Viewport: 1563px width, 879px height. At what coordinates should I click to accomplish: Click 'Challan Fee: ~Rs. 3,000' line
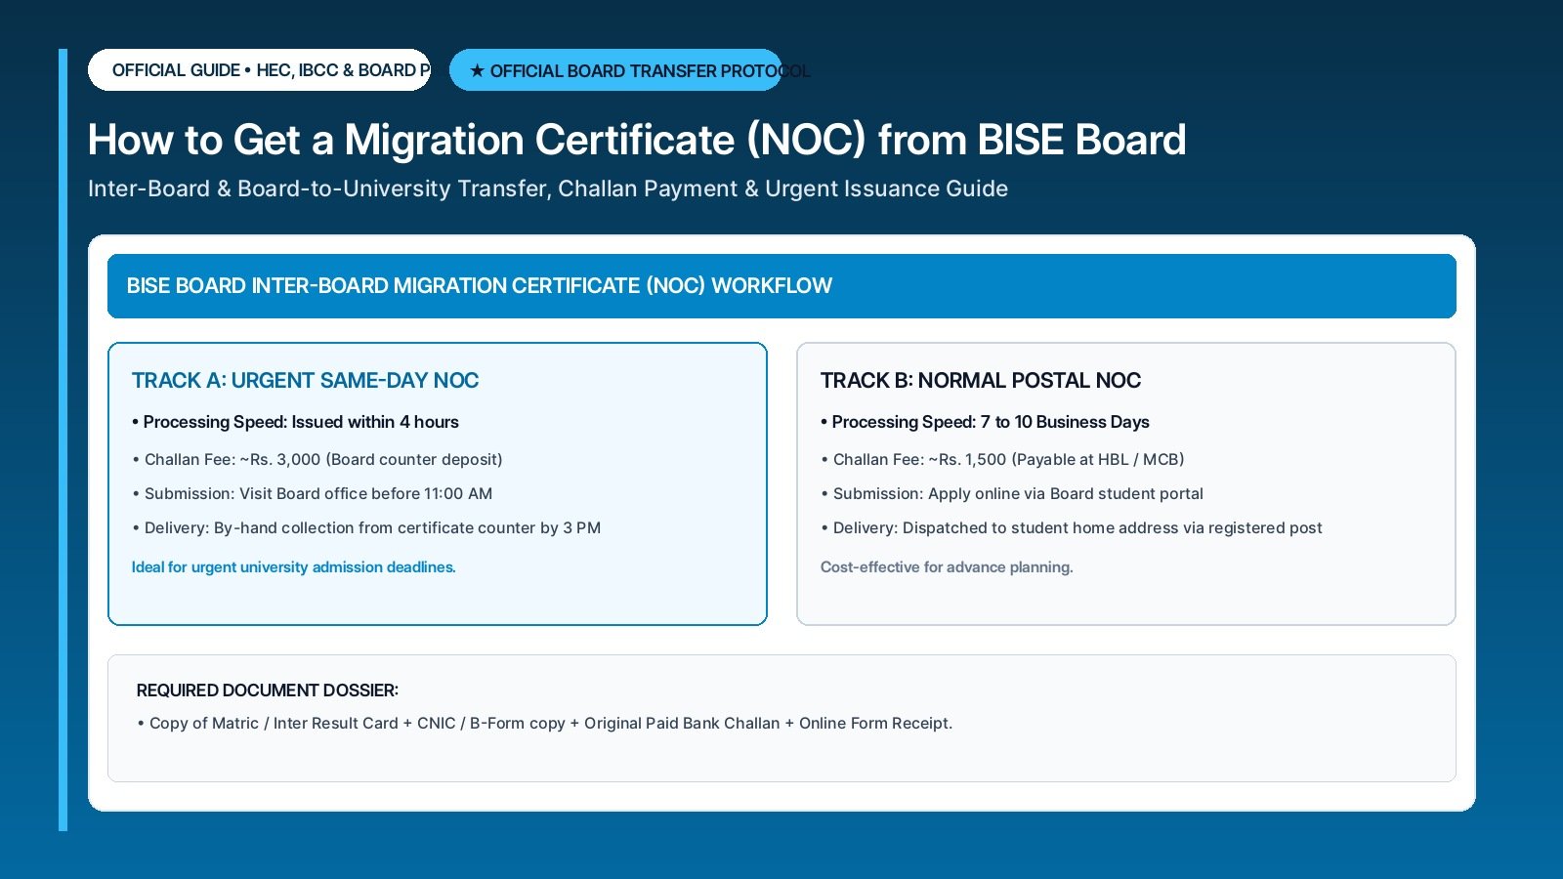coord(317,459)
